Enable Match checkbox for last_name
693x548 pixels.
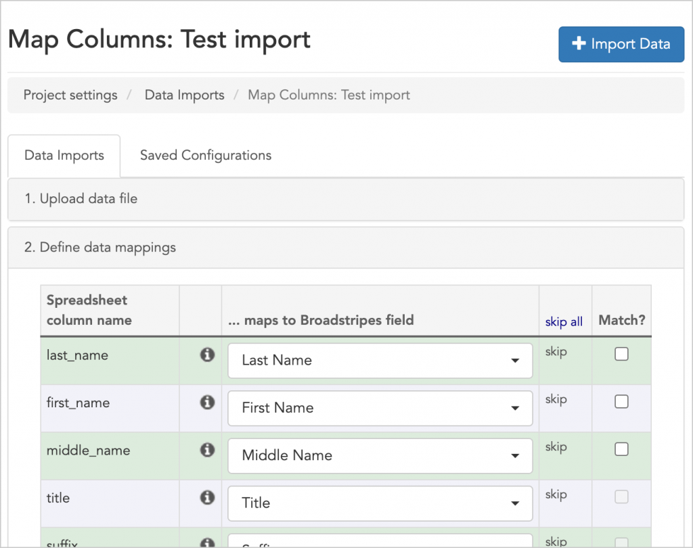(x=621, y=354)
